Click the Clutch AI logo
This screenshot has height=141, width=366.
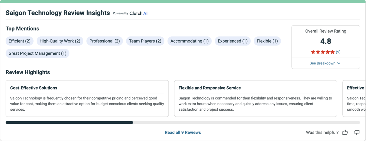139,13
